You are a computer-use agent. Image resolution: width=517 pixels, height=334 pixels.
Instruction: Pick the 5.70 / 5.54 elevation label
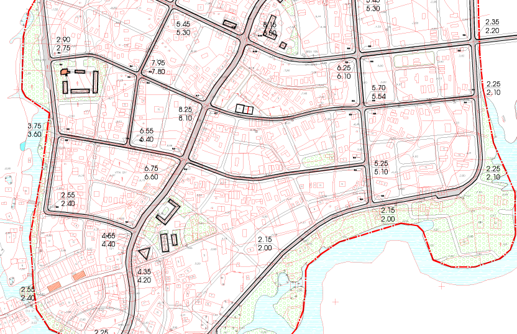click(379, 93)
